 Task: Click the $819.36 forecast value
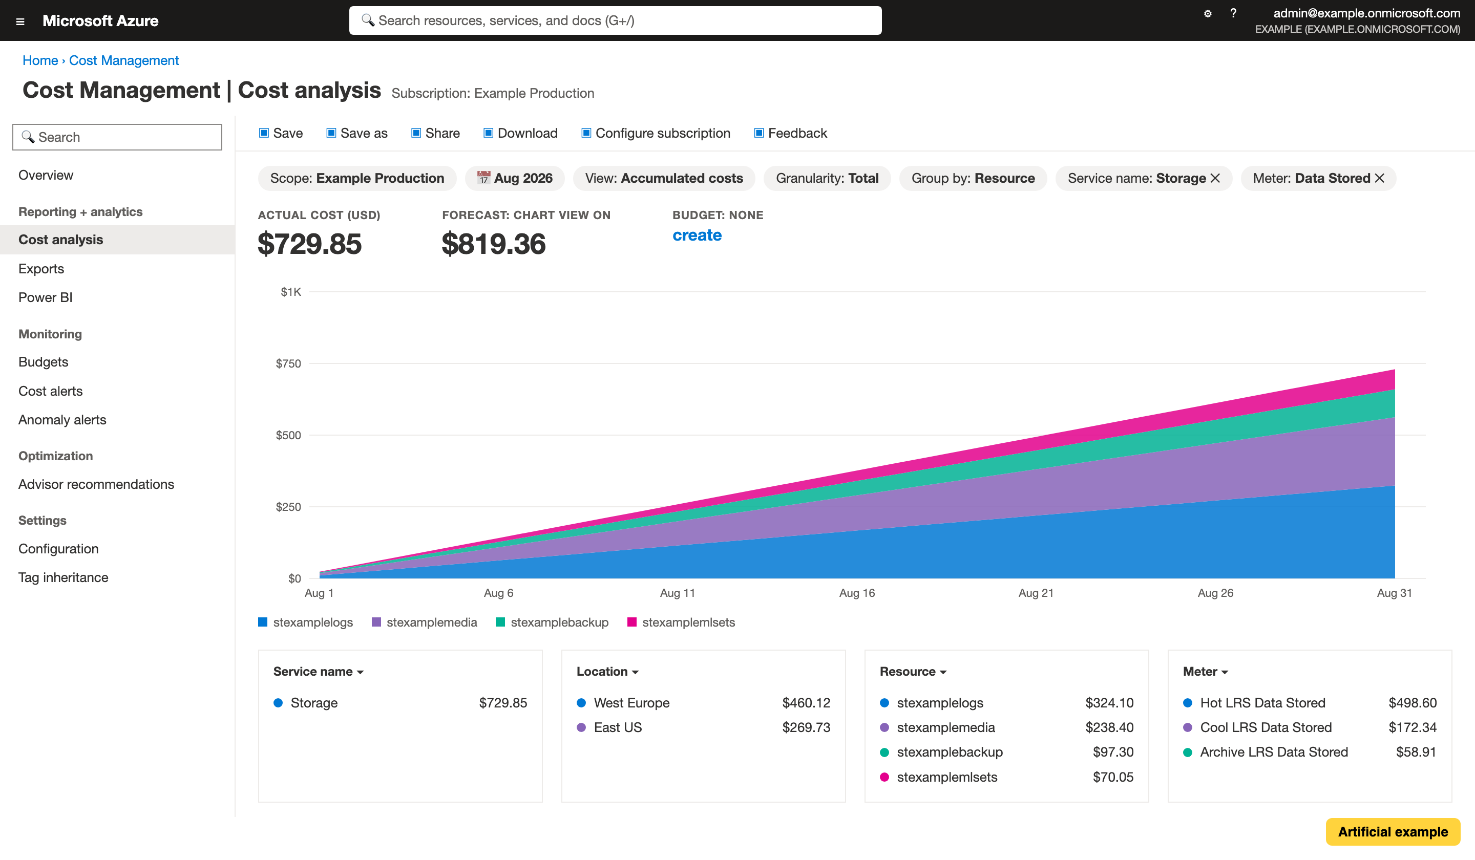[x=493, y=244]
